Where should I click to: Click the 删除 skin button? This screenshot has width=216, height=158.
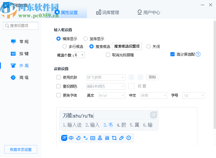pyautogui.click(x=152, y=77)
